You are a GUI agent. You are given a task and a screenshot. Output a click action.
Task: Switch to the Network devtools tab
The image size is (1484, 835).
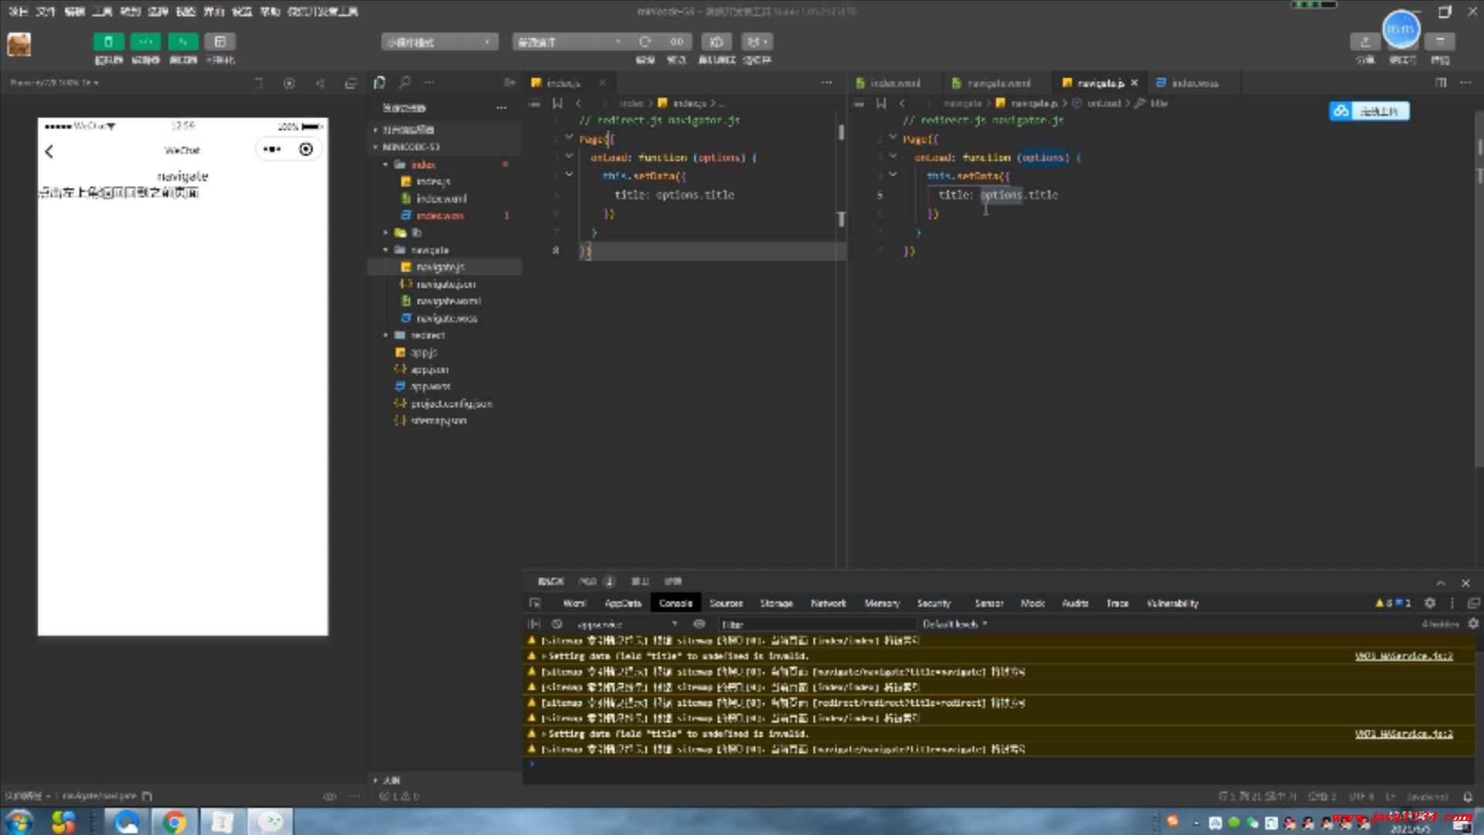(x=828, y=603)
